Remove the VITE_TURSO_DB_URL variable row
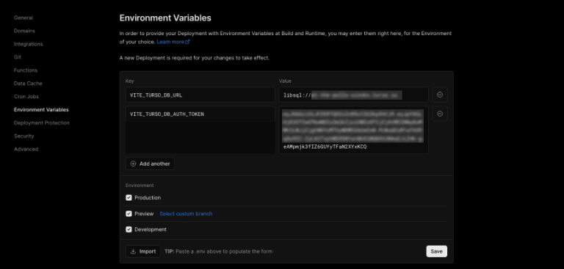This screenshot has width=564, height=269. point(440,95)
